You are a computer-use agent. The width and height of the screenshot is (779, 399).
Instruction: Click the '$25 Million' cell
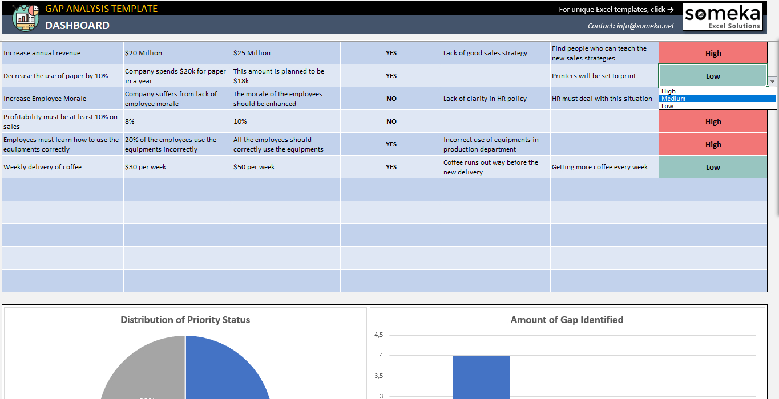[286, 53]
